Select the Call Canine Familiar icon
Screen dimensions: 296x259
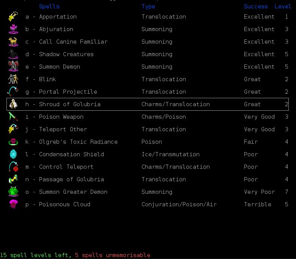(x=13, y=42)
